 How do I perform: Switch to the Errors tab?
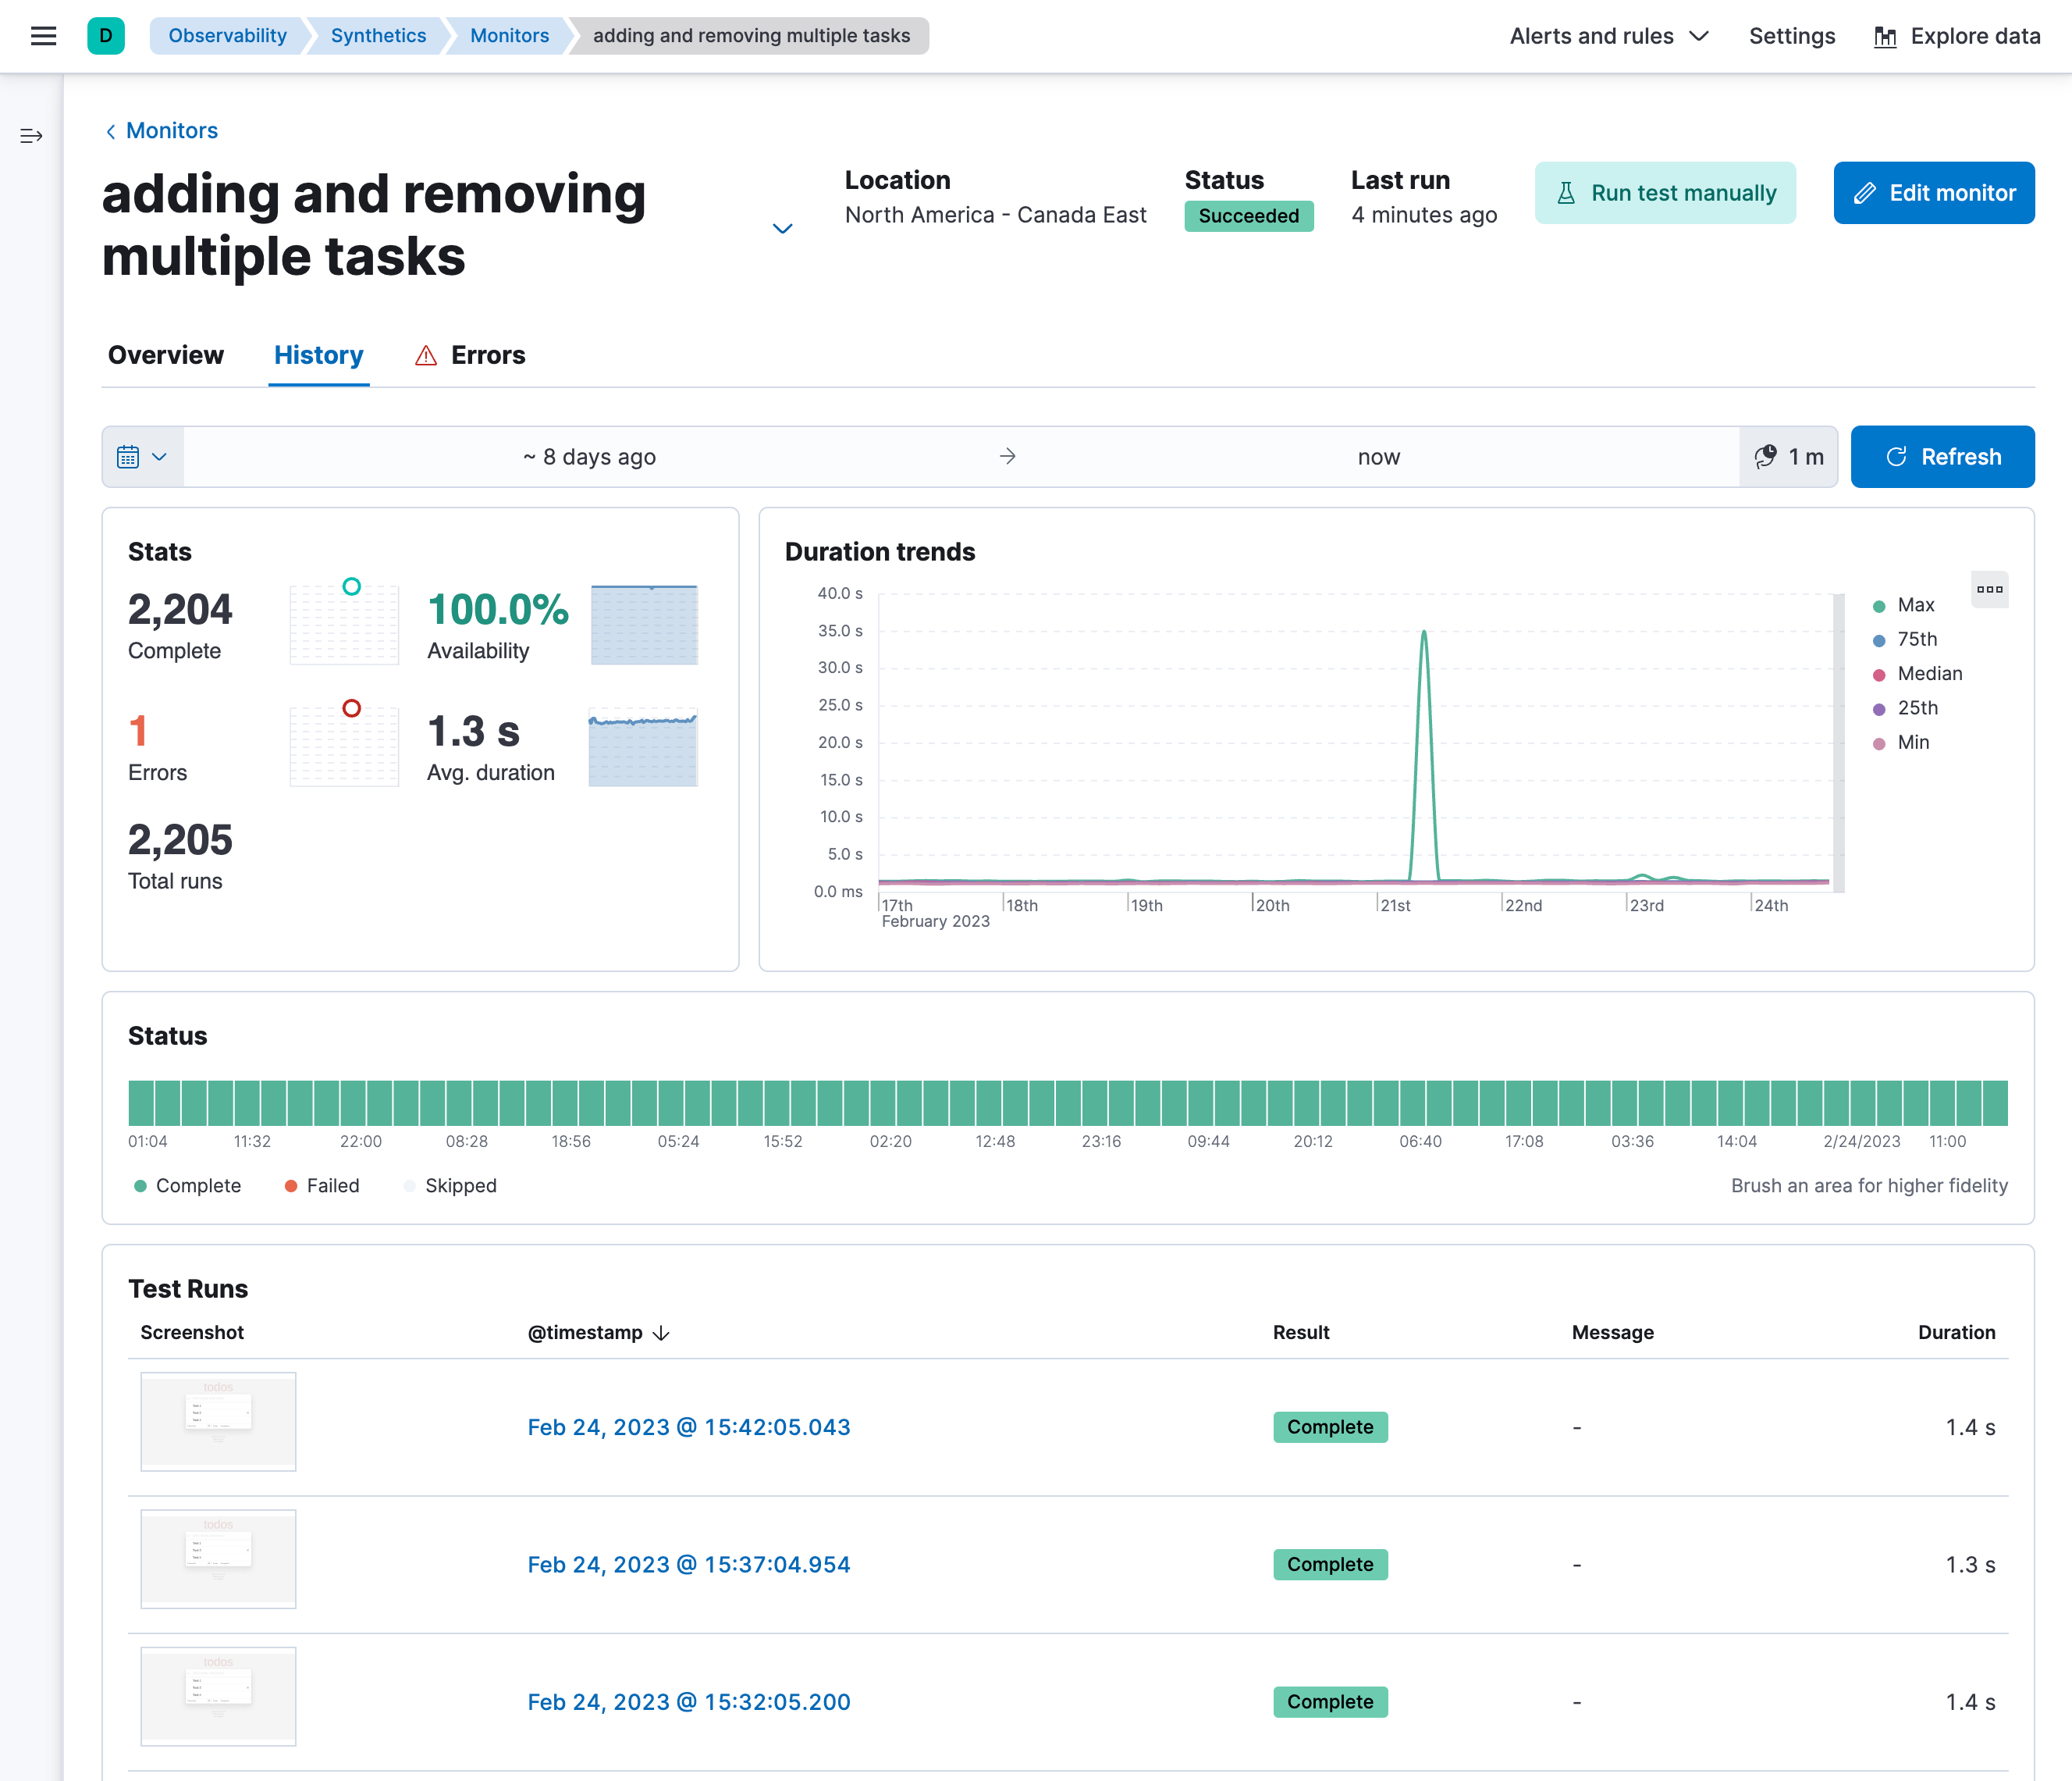click(469, 355)
